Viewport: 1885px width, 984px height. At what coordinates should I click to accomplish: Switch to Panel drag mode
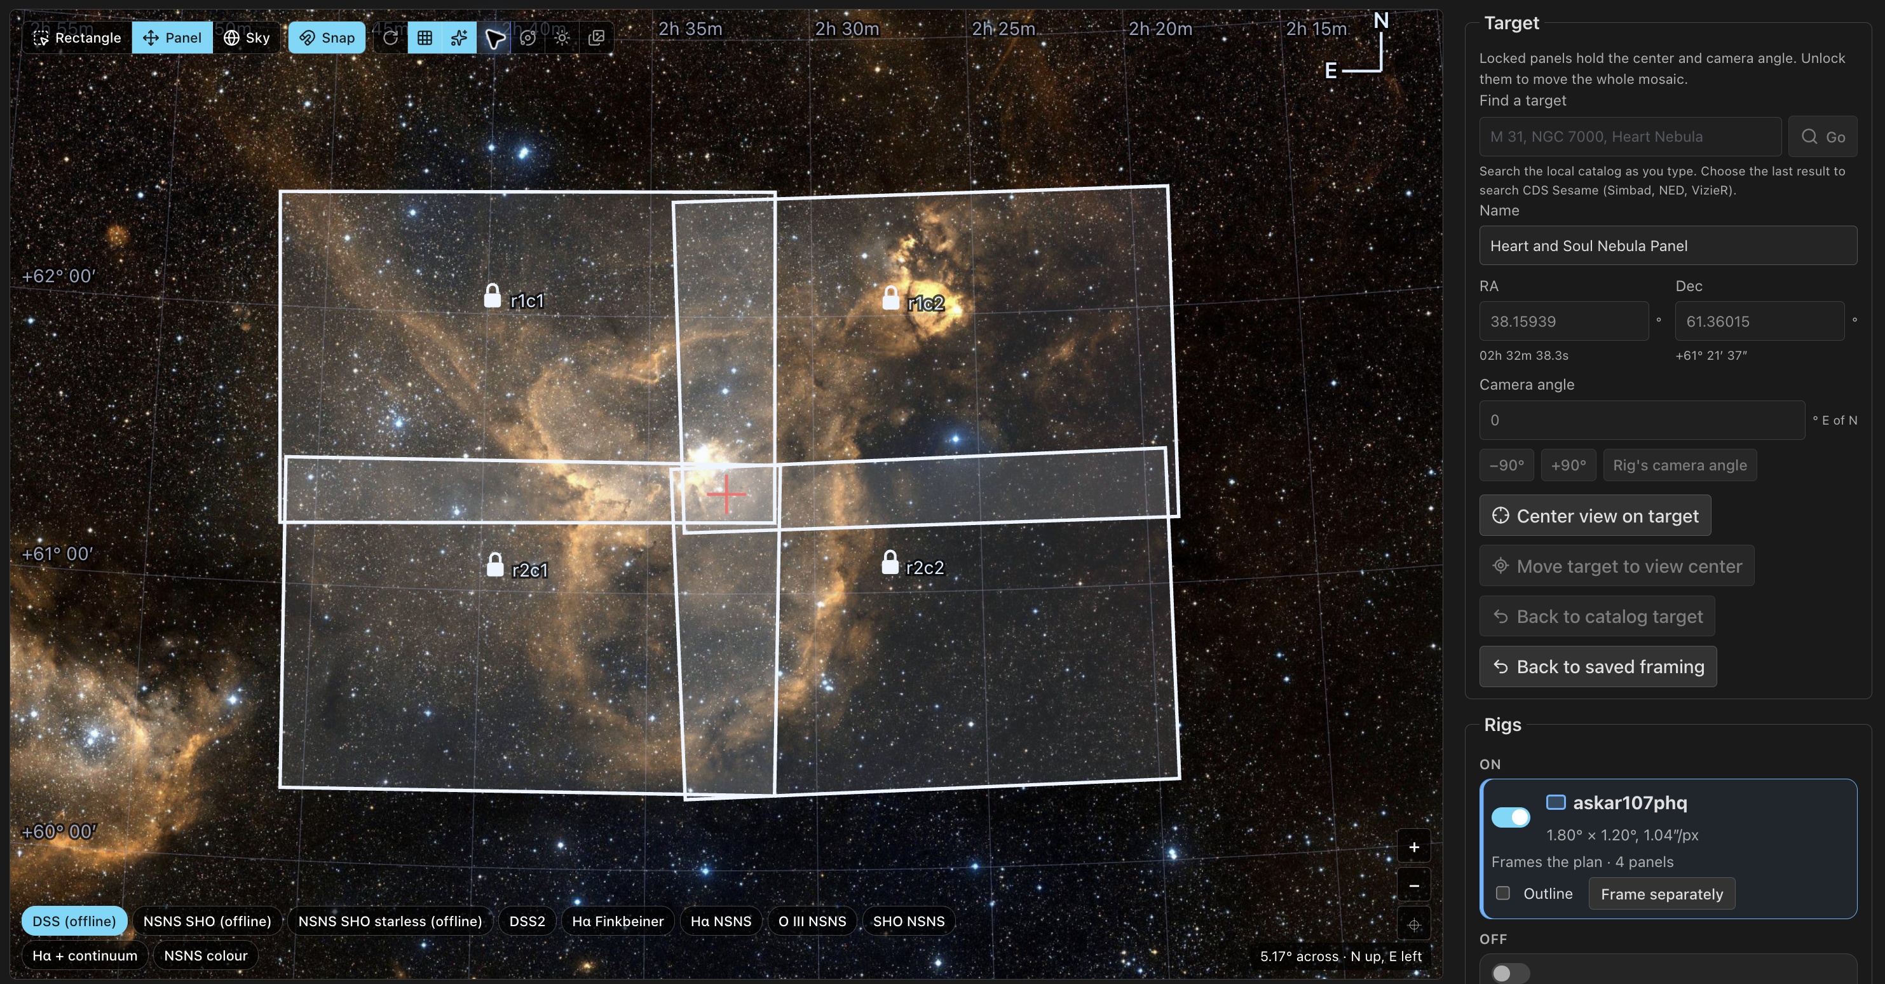click(172, 38)
